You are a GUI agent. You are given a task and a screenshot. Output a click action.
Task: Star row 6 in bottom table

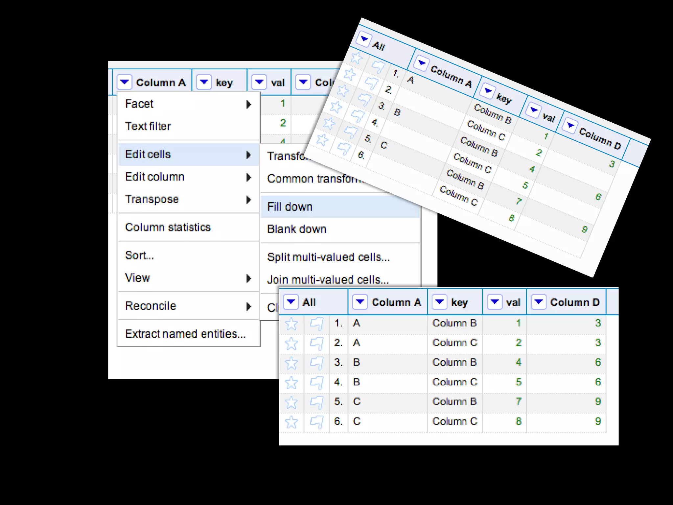[x=291, y=422]
